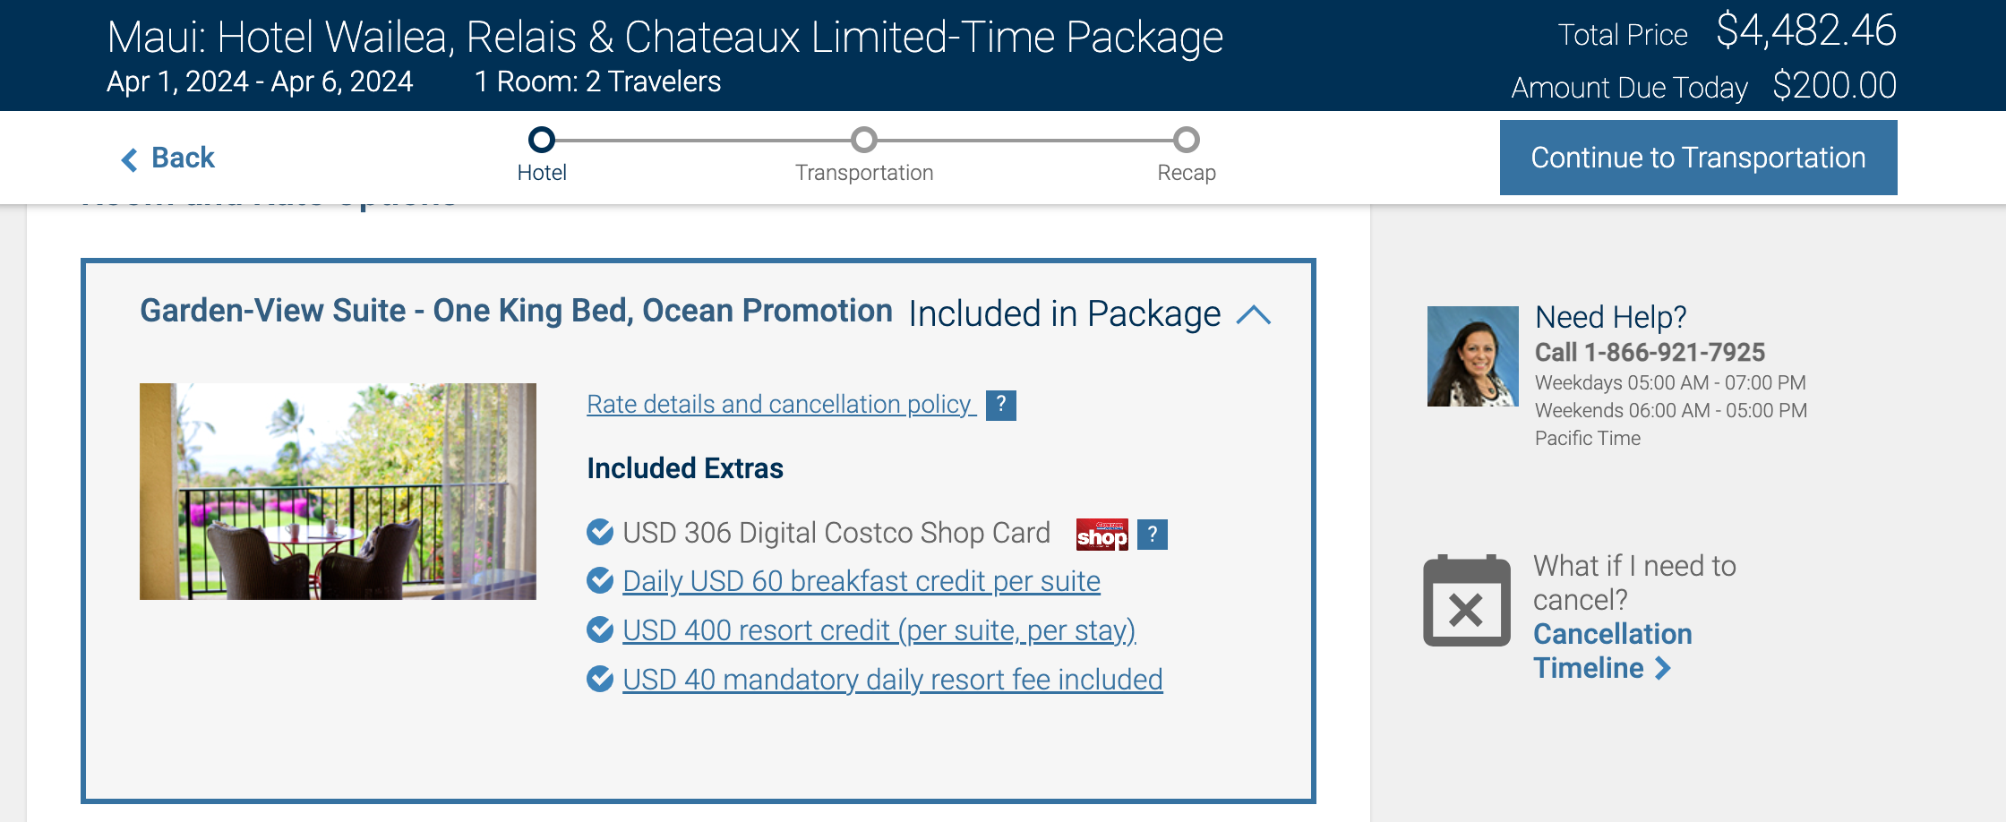Select the Transportation step marker
Image resolution: width=2006 pixels, height=822 pixels.
coord(863,140)
